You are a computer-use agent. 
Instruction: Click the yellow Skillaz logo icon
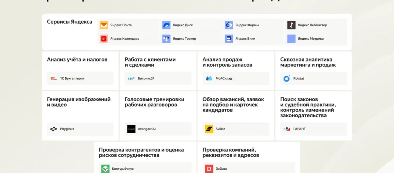coord(209,129)
